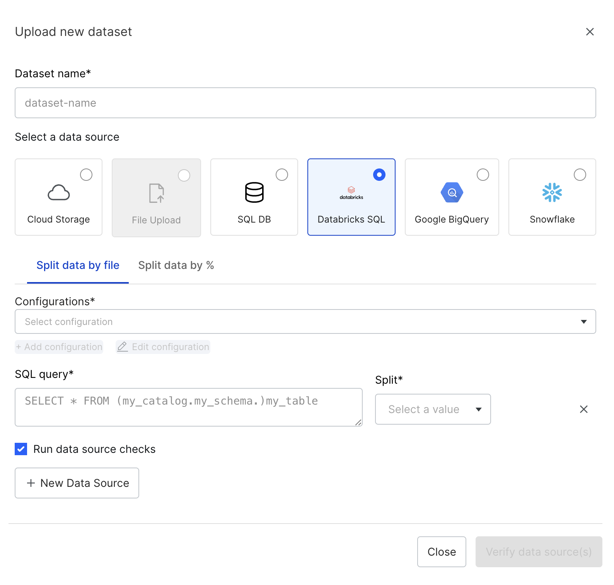Click the Databricks SQL label text
Screen dimensions: 614x585
tap(351, 219)
